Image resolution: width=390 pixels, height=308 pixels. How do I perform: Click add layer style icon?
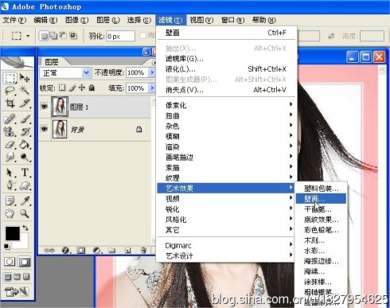coord(65,250)
